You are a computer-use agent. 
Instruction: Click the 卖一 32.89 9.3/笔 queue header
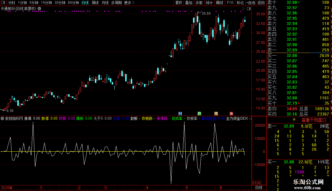[x=298, y=126]
